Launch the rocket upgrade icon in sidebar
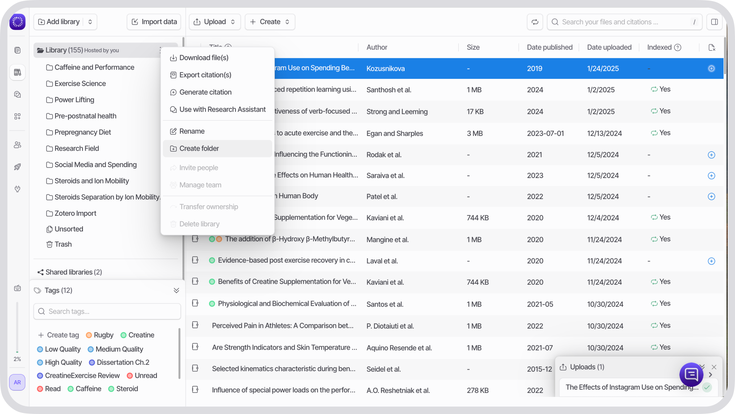This screenshot has width=735, height=414. point(18,167)
